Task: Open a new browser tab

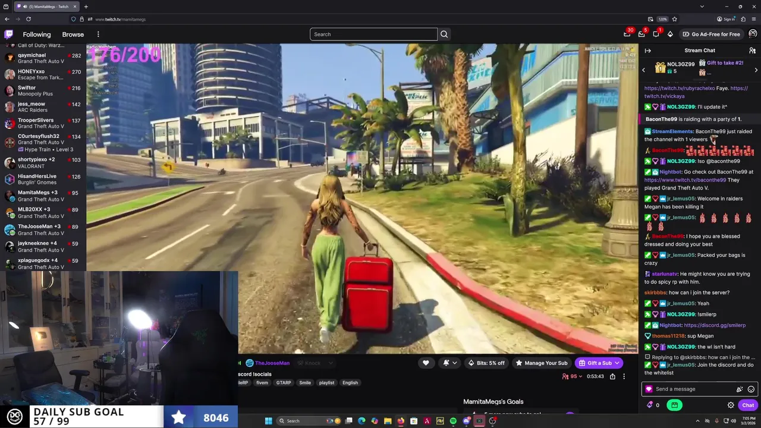Action: (x=86, y=7)
